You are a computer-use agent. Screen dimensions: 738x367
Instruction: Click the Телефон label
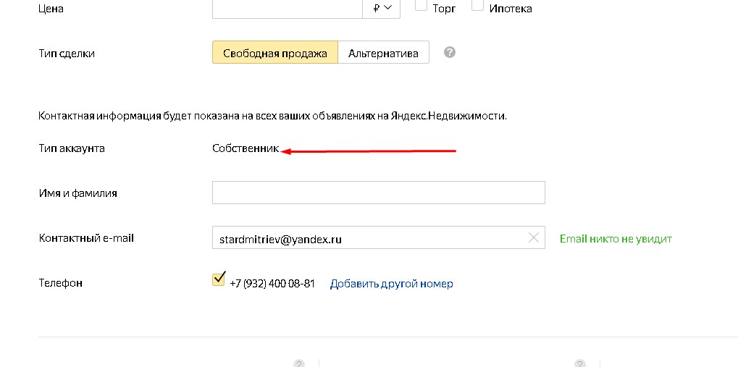click(60, 283)
